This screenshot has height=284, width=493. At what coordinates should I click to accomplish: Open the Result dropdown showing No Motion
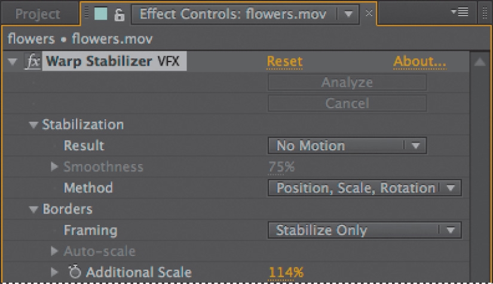click(347, 146)
